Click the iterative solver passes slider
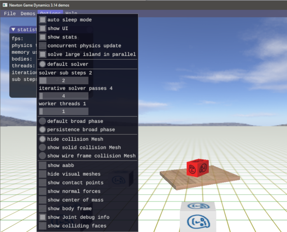287x232 pixels. click(63, 96)
